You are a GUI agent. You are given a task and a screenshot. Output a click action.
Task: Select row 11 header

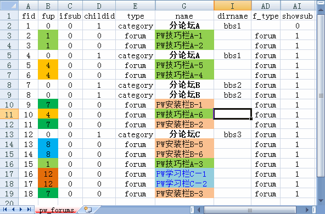click(9, 114)
